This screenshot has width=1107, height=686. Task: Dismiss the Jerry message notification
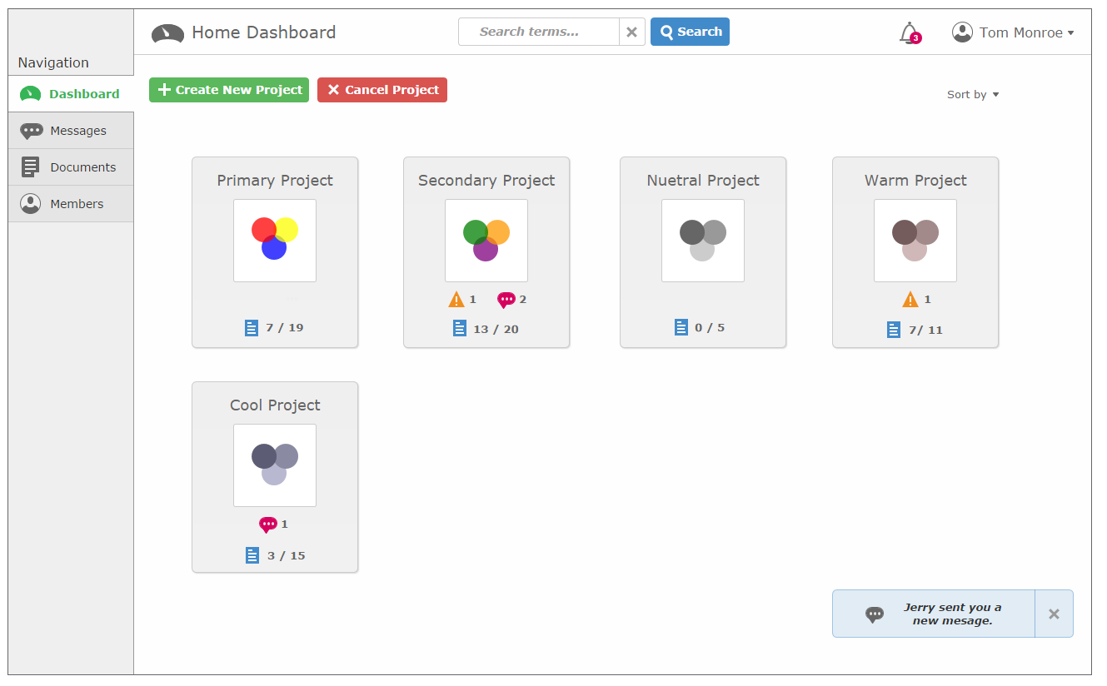click(1054, 614)
